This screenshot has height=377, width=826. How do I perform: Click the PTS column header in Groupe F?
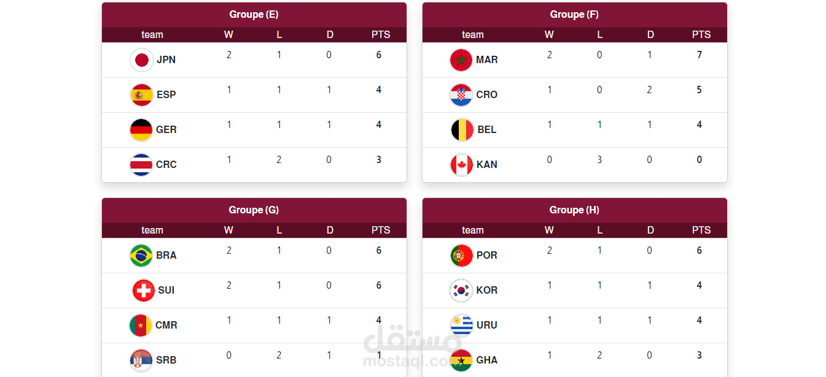click(x=701, y=35)
